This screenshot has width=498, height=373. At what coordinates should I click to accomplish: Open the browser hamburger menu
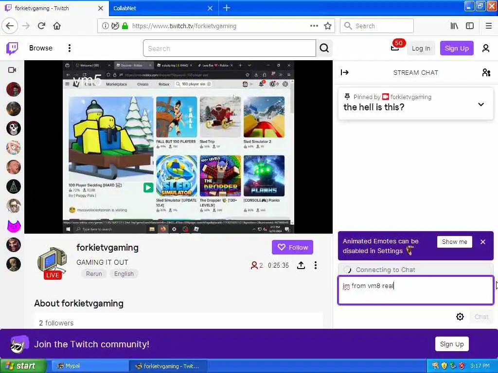[x=489, y=26]
